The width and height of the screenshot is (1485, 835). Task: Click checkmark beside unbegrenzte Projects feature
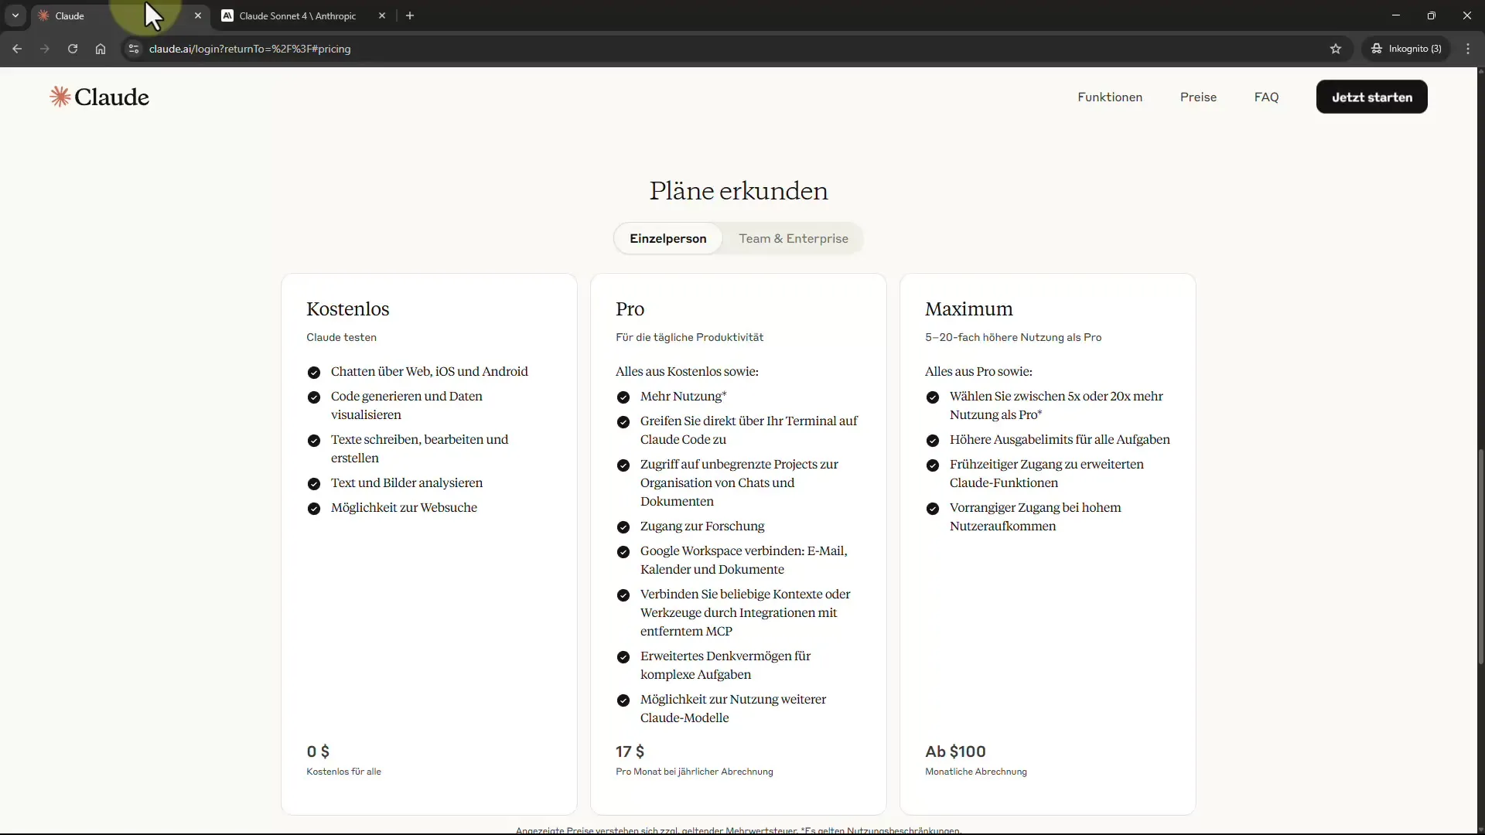(x=623, y=465)
